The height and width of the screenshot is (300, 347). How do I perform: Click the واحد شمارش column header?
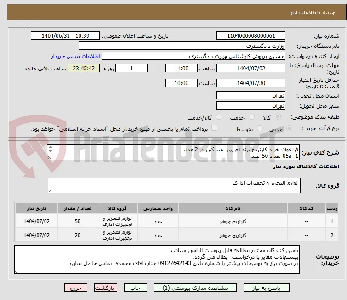[158, 208]
